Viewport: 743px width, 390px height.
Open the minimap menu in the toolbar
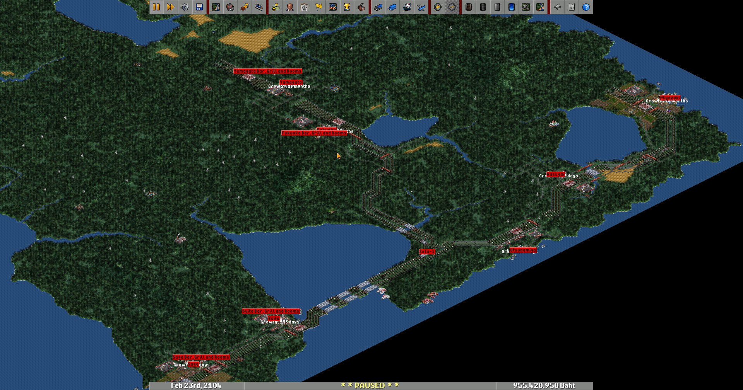click(216, 7)
